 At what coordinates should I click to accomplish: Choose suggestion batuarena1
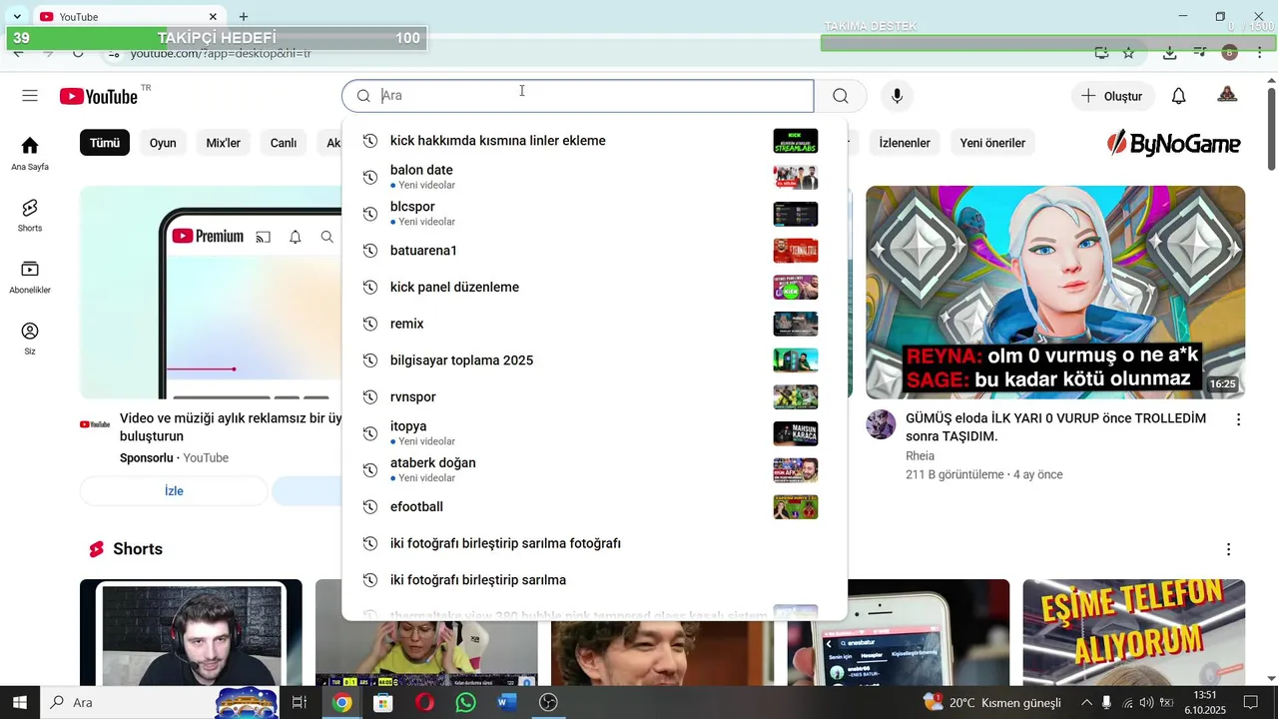pos(594,251)
